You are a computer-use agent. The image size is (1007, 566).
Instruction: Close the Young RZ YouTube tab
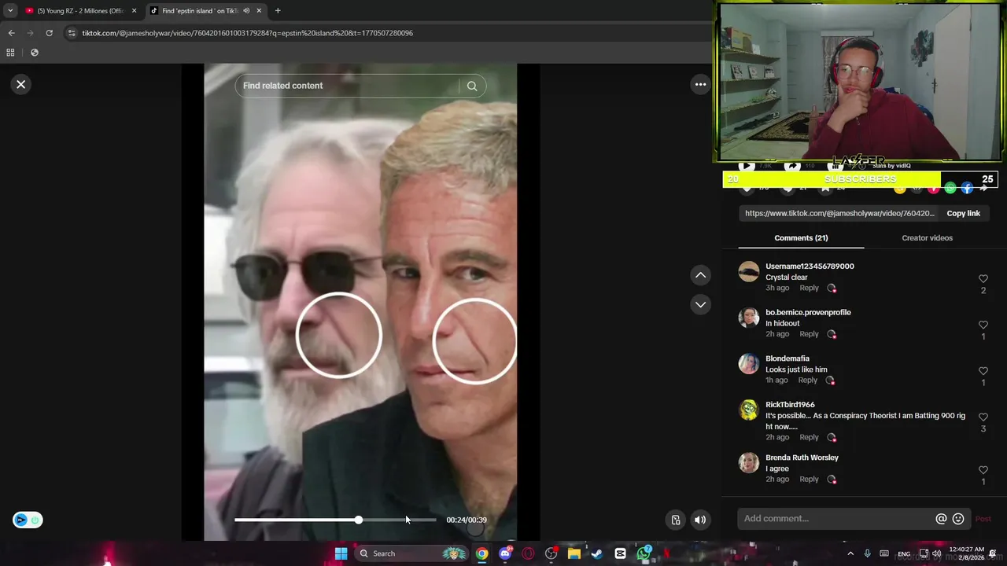[x=134, y=11]
